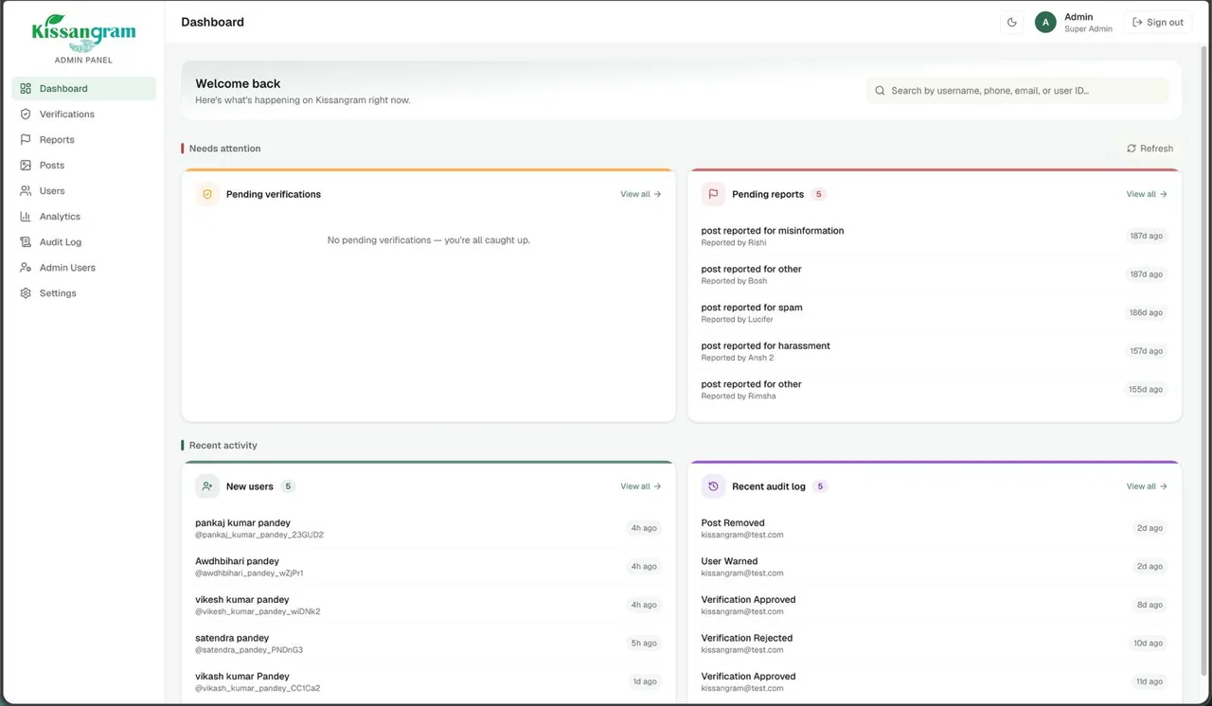Select new user pankaj kumar pandey
Screen dimensions: 1212x706
[x=429, y=528]
